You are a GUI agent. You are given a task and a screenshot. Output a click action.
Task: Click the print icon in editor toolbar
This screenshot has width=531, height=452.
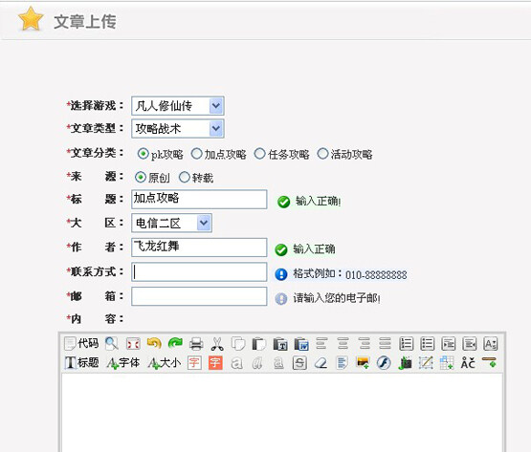[x=196, y=344]
